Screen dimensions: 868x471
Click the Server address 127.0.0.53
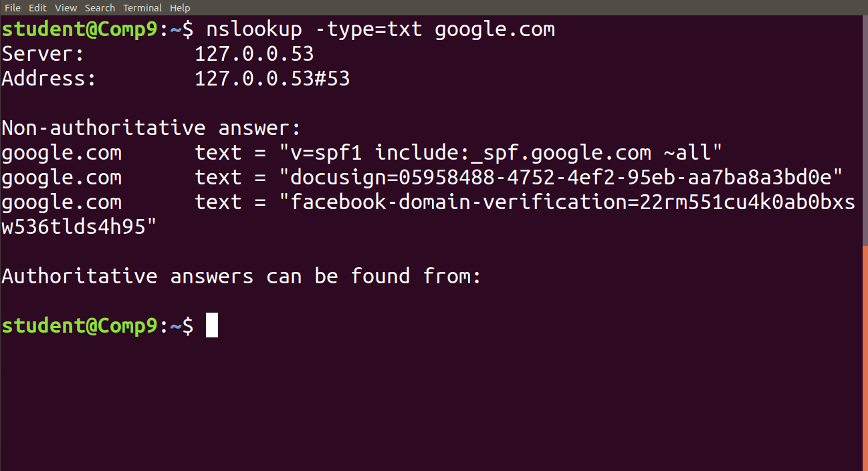254,53
